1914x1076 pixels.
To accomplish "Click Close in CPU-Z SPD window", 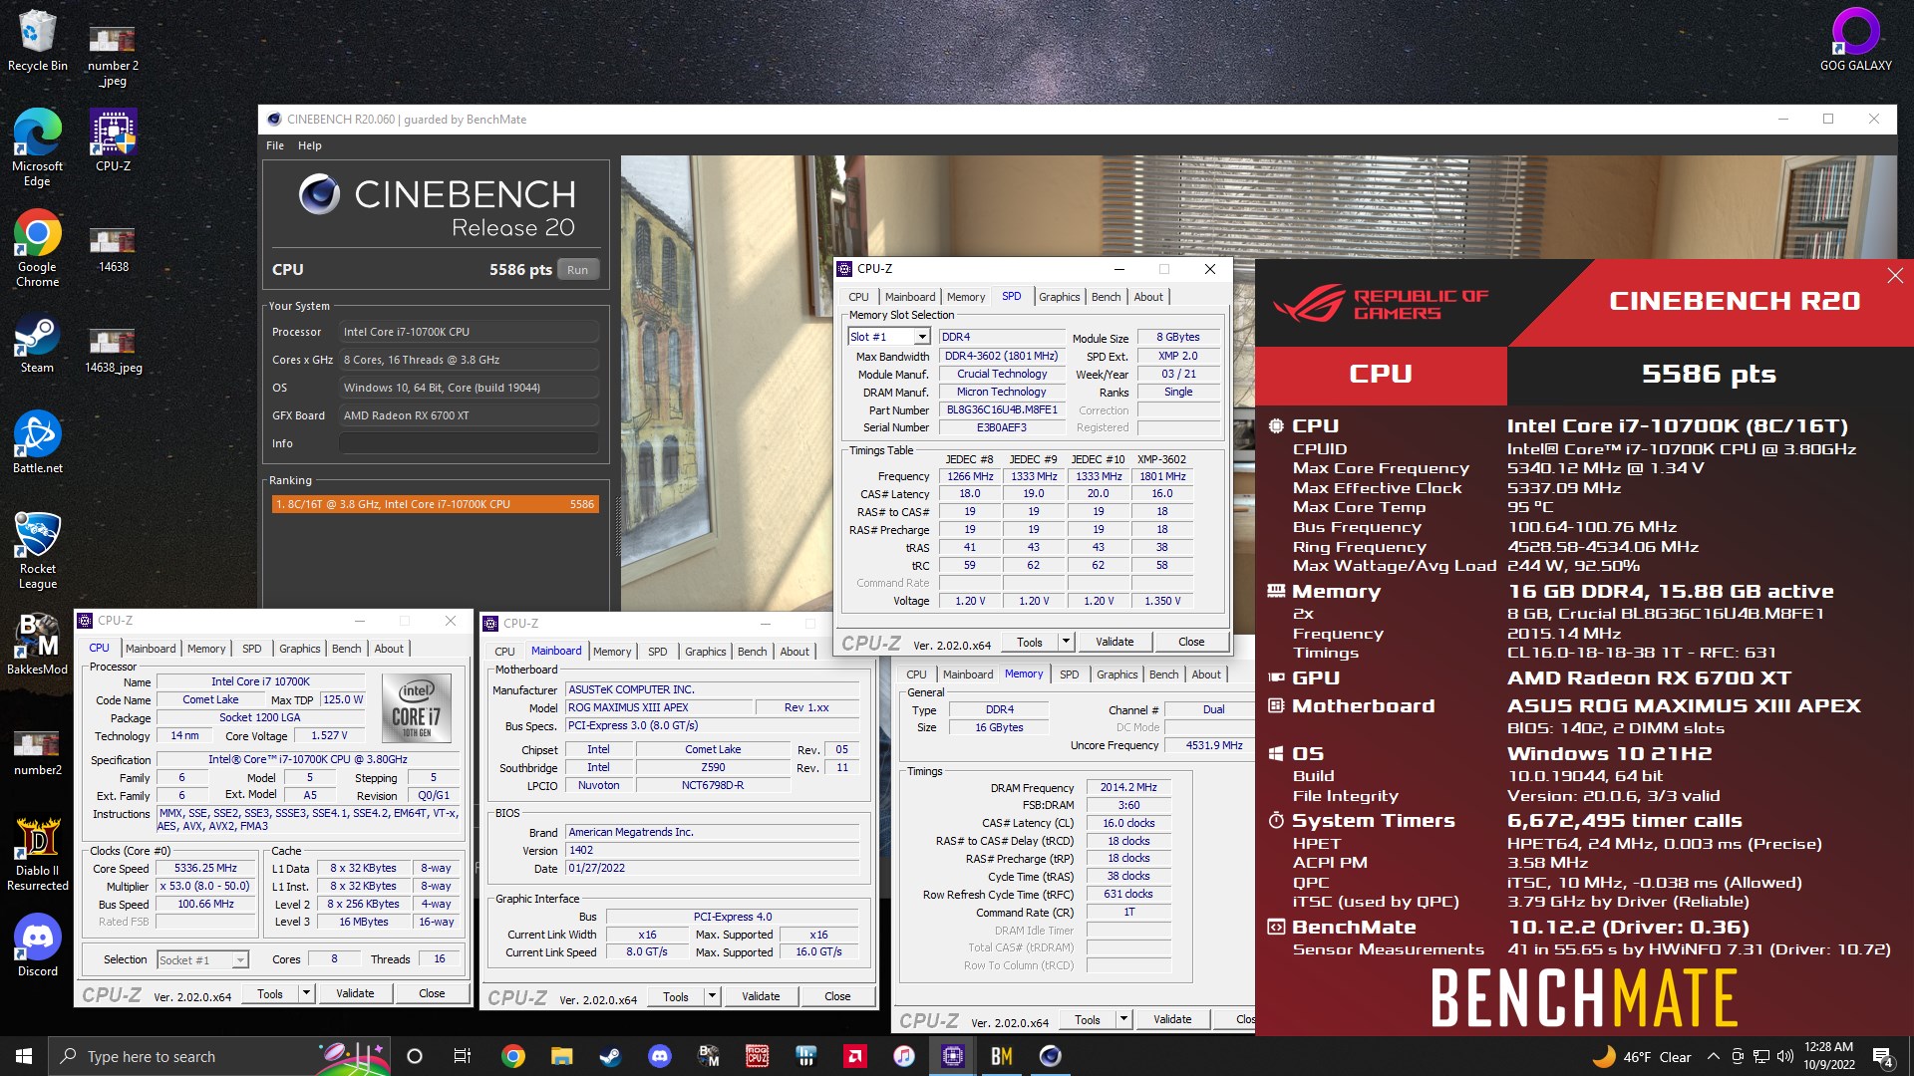I will pyautogui.click(x=1191, y=642).
